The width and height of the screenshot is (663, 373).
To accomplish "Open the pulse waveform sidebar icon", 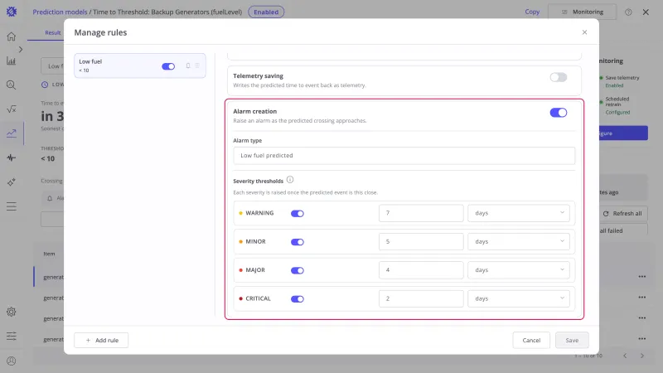I will tap(12, 157).
